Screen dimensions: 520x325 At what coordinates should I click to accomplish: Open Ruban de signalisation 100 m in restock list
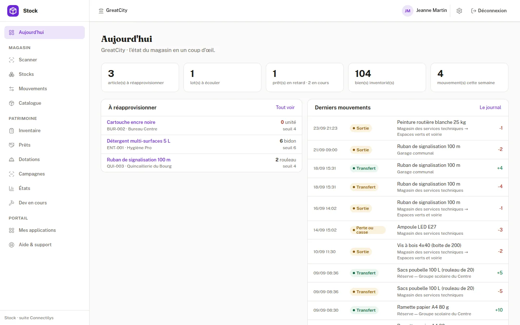pyautogui.click(x=139, y=160)
